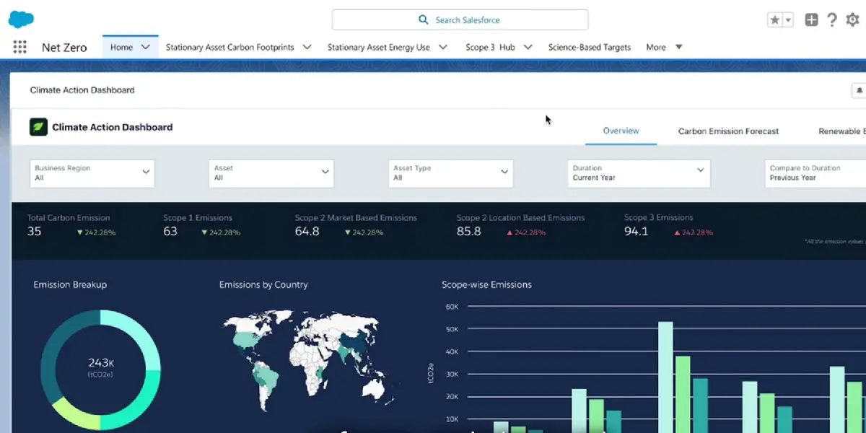Open the Asset filter dropdown
866x433 pixels.
(x=271, y=173)
